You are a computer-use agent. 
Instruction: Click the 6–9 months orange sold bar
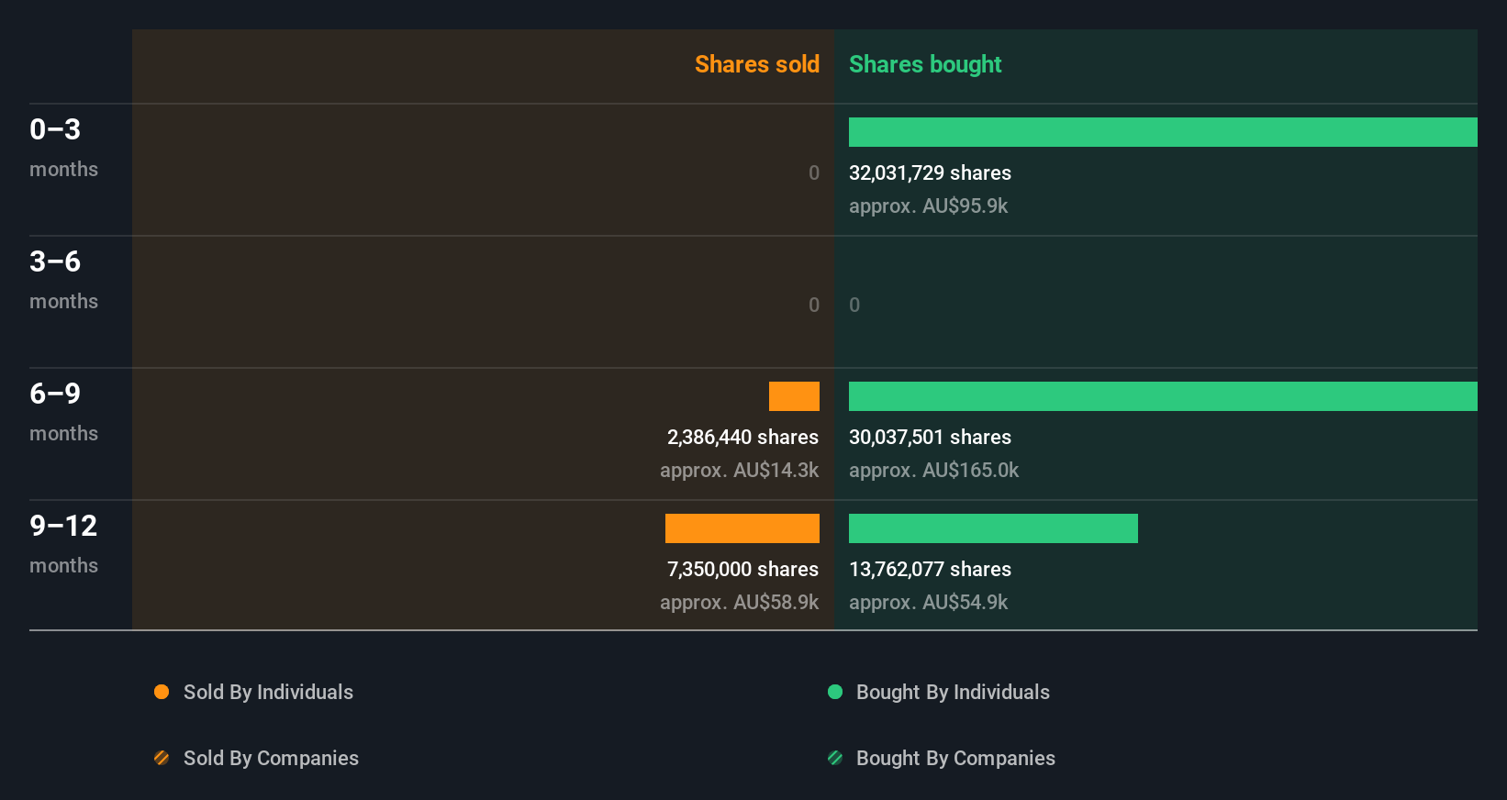pos(794,396)
